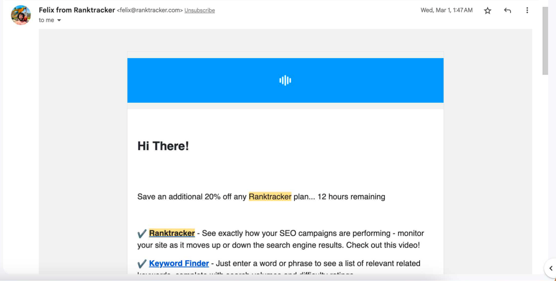The image size is (556, 281).
Task: Click the white waveform logo in blue banner
Action: coord(285,81)
